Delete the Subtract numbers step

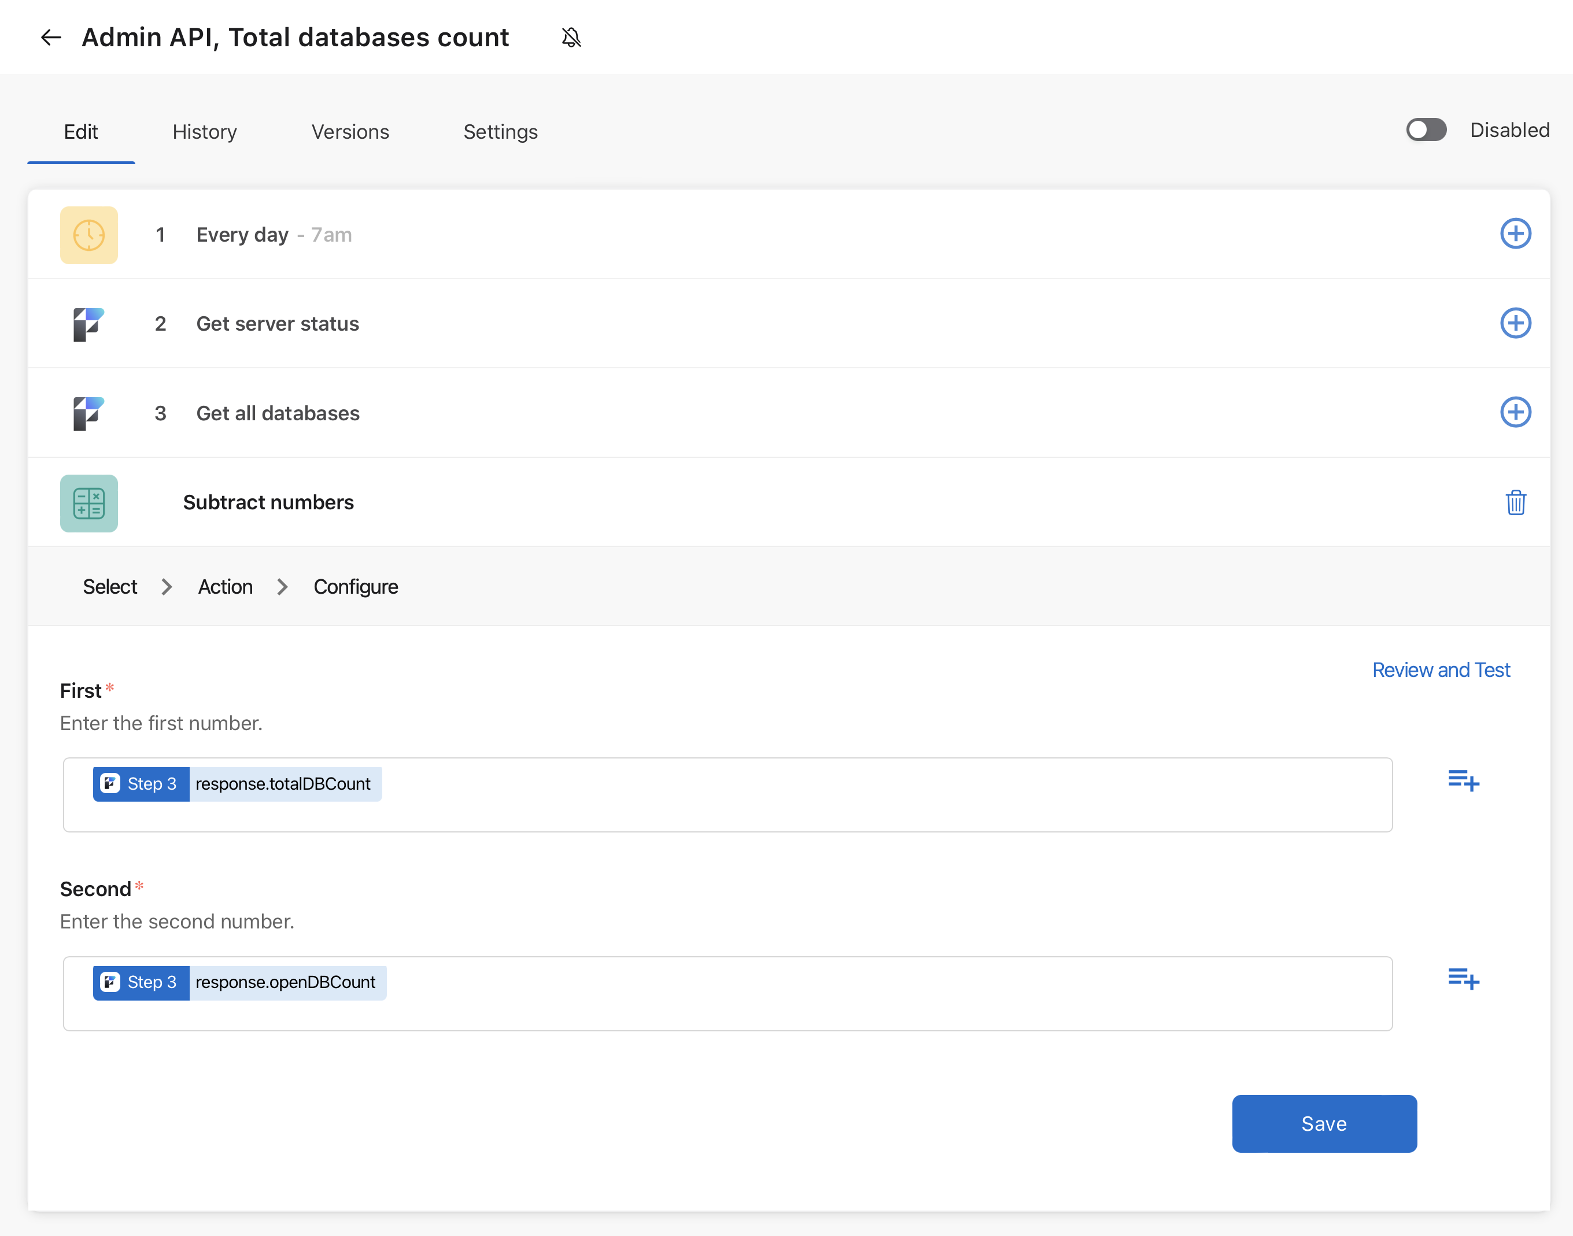click(x=1516, y=502)
